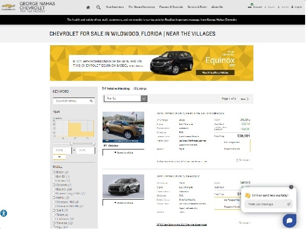
Task: Open the Alerts bell
Action: [x=278, y=7]
